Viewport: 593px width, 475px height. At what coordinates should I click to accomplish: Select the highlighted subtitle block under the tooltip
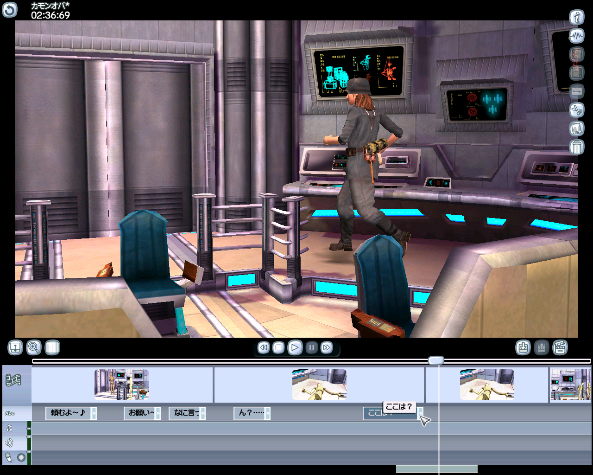tap(393, 413)
